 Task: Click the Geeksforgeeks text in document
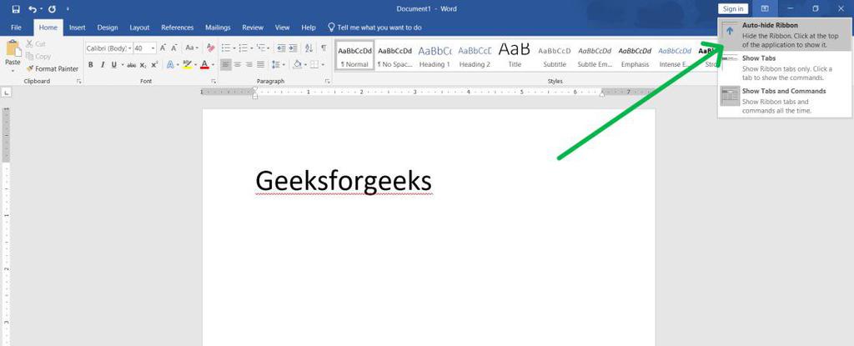click(344, 181)
